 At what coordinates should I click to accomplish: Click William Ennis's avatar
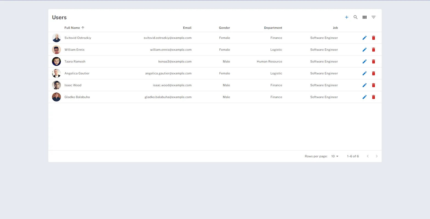coord(57,50)
